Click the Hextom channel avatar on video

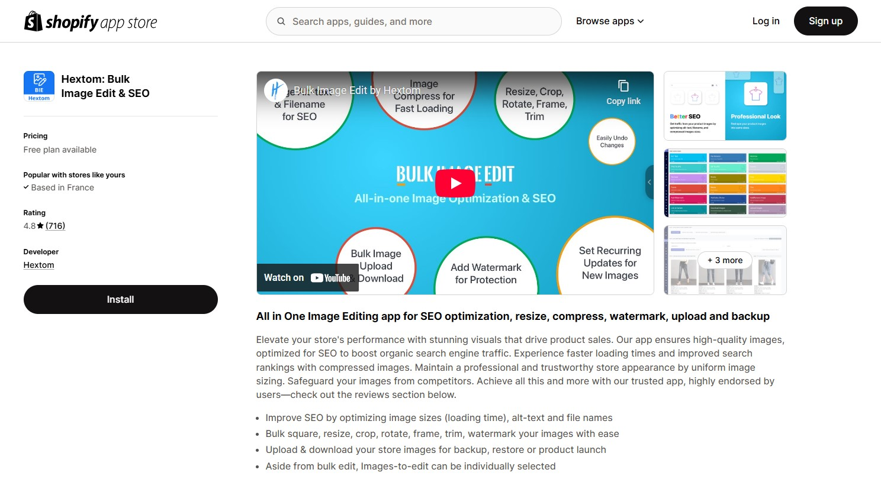276,90
